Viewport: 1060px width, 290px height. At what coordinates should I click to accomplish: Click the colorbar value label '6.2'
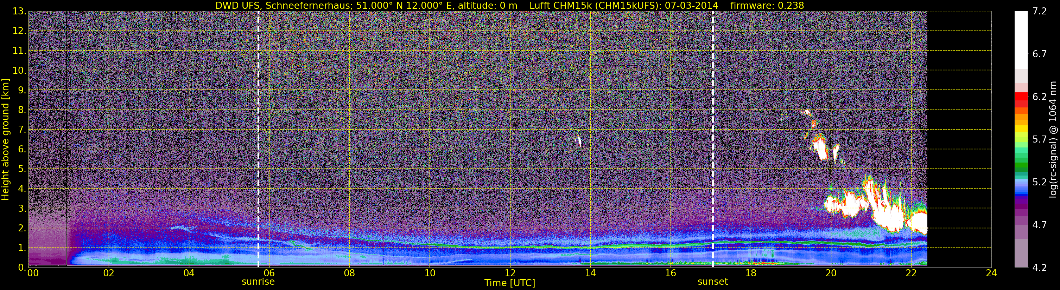click(1040, 97)
